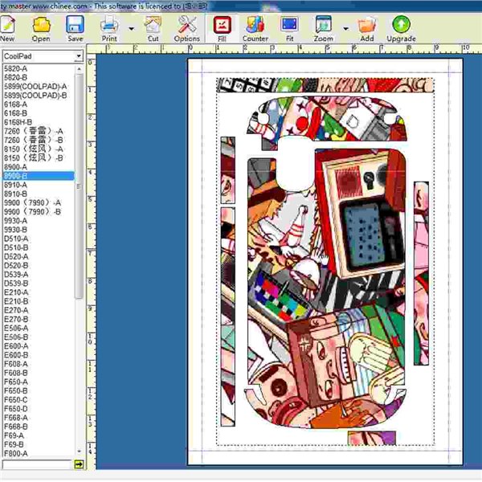Select model F650-D
Image resolution: width=482 pixels, height=482 pixels.
click(x=16, y=409)
